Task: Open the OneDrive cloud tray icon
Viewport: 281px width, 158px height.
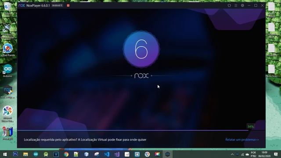Action: [248, 154]
